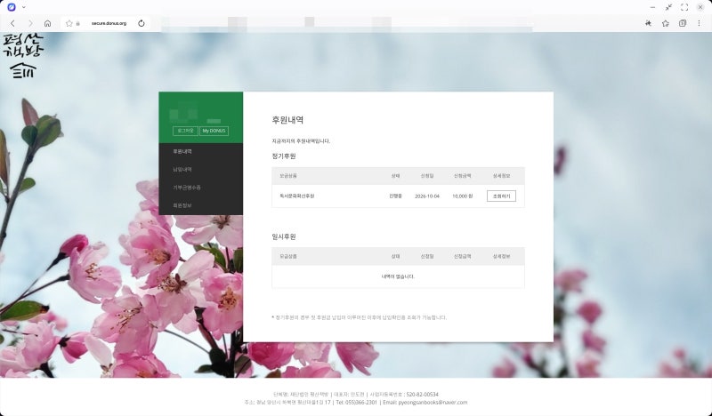Click the 로그아웃 button

(185, 131)
